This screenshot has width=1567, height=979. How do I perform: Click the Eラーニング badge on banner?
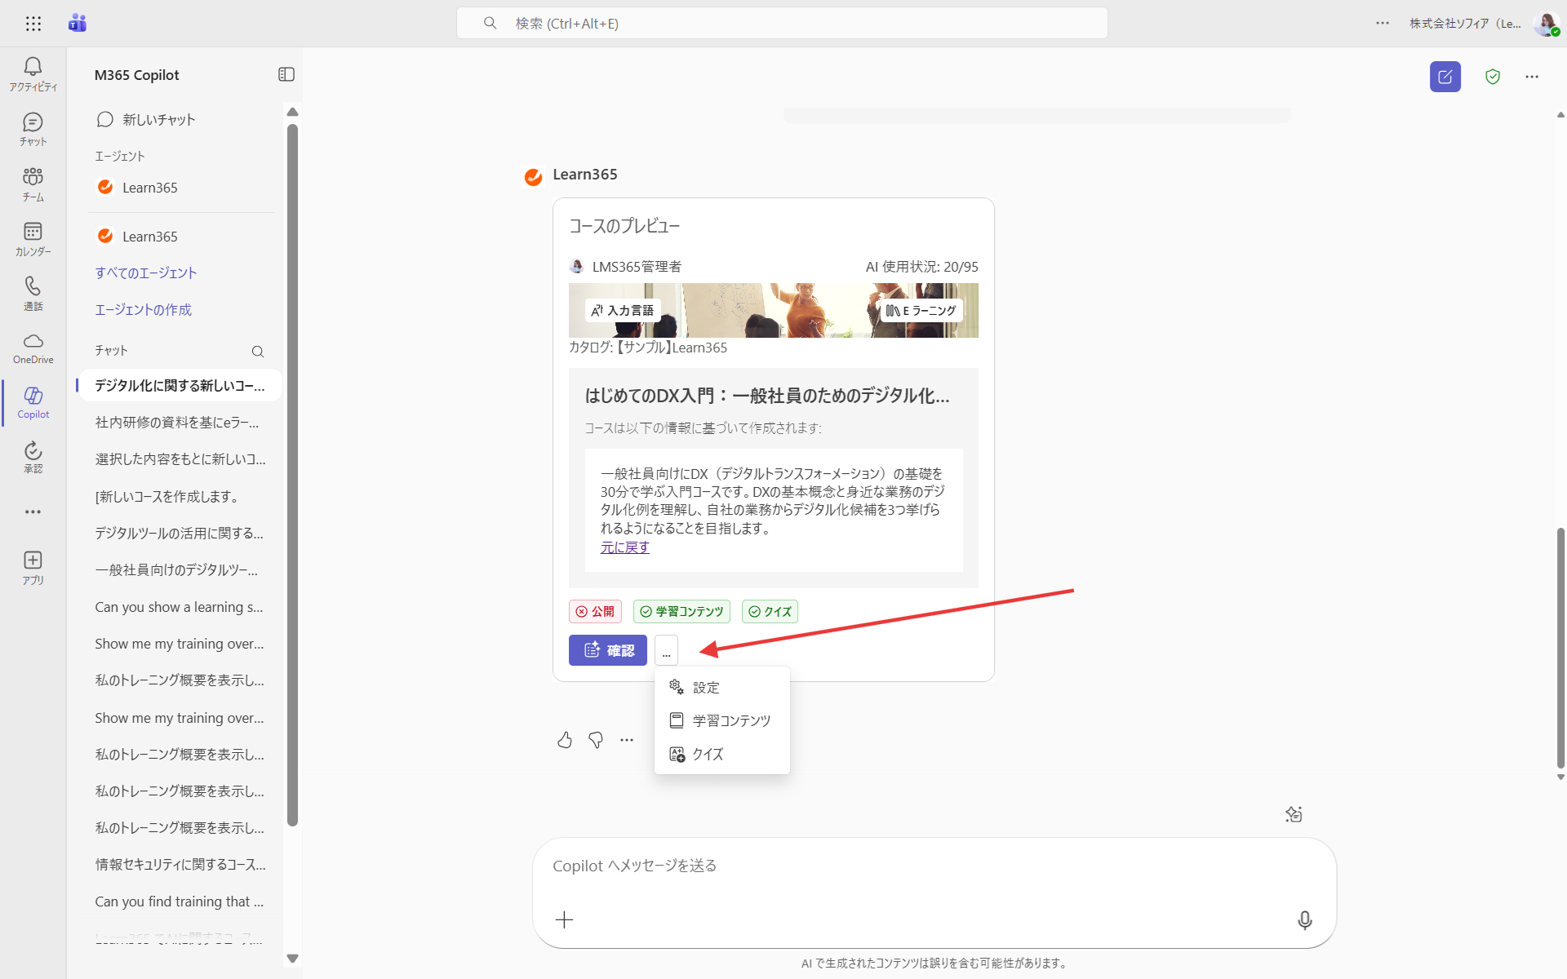[921, 311]
